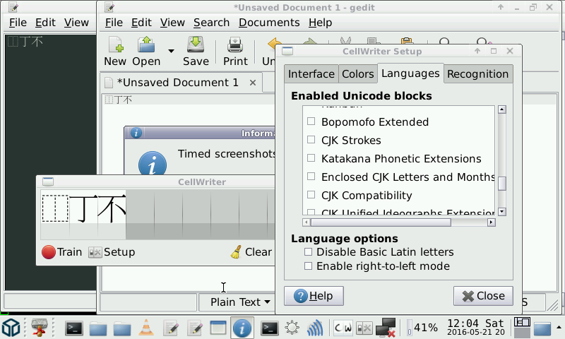Image resolution: width=565 pixels, height=339 pixels.
Task: Close the Unsaved Document 1 tab
Action: (x=253, y=83)
